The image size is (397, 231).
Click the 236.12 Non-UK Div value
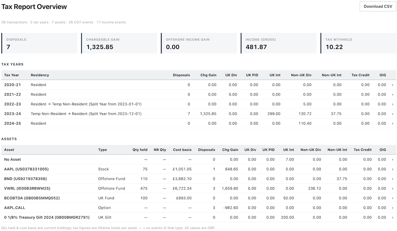point(314,188)
